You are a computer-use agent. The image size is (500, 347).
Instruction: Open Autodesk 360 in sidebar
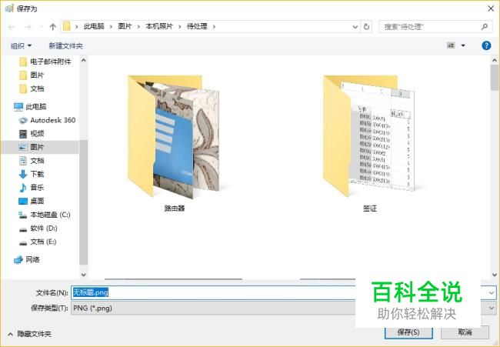click(x=47, y=120)
